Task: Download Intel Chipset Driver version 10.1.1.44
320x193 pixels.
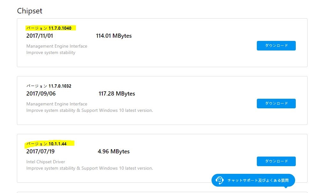Action: 276,161
